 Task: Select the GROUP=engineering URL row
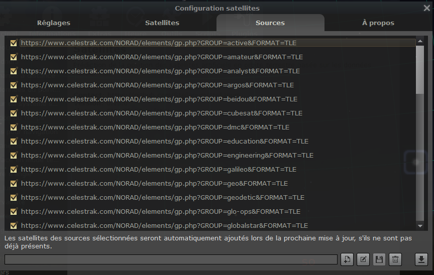click(x=218, y=156)
